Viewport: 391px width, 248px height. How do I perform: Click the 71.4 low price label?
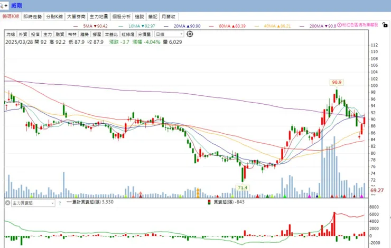243,187
